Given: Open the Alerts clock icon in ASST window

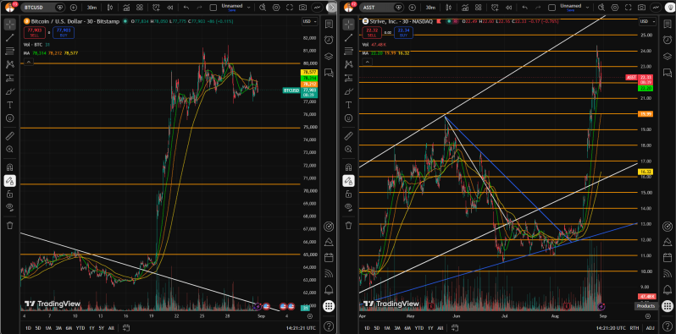Looking at the screenshot, I should [x=667, y=40].
